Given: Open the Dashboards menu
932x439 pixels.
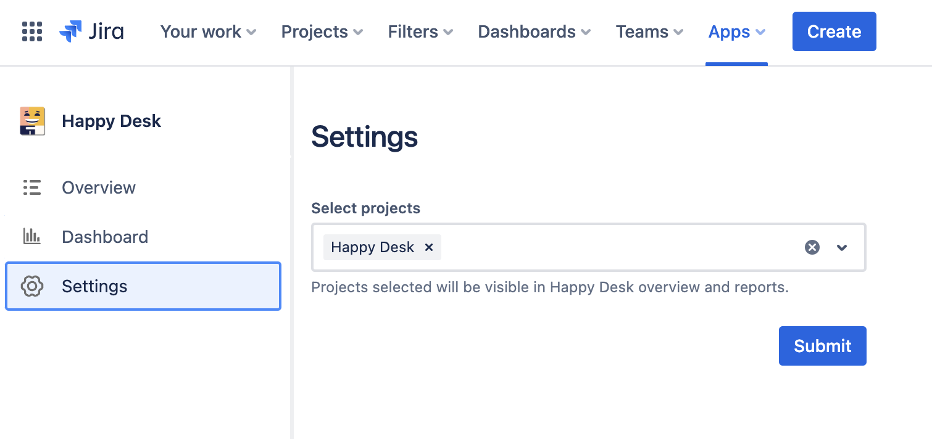Looking at the screenshot, I should coord(533,31).
